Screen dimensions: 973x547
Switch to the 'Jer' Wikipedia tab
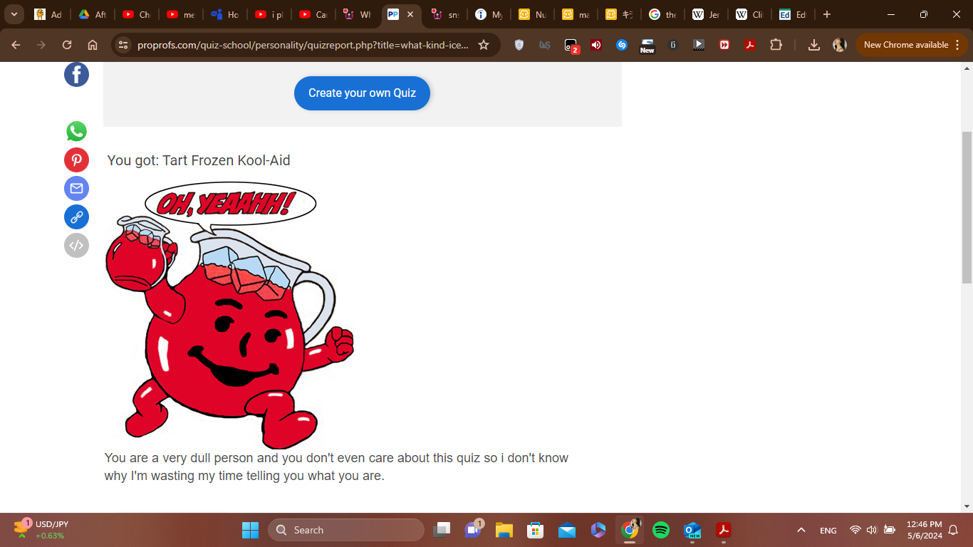[707, 14]
